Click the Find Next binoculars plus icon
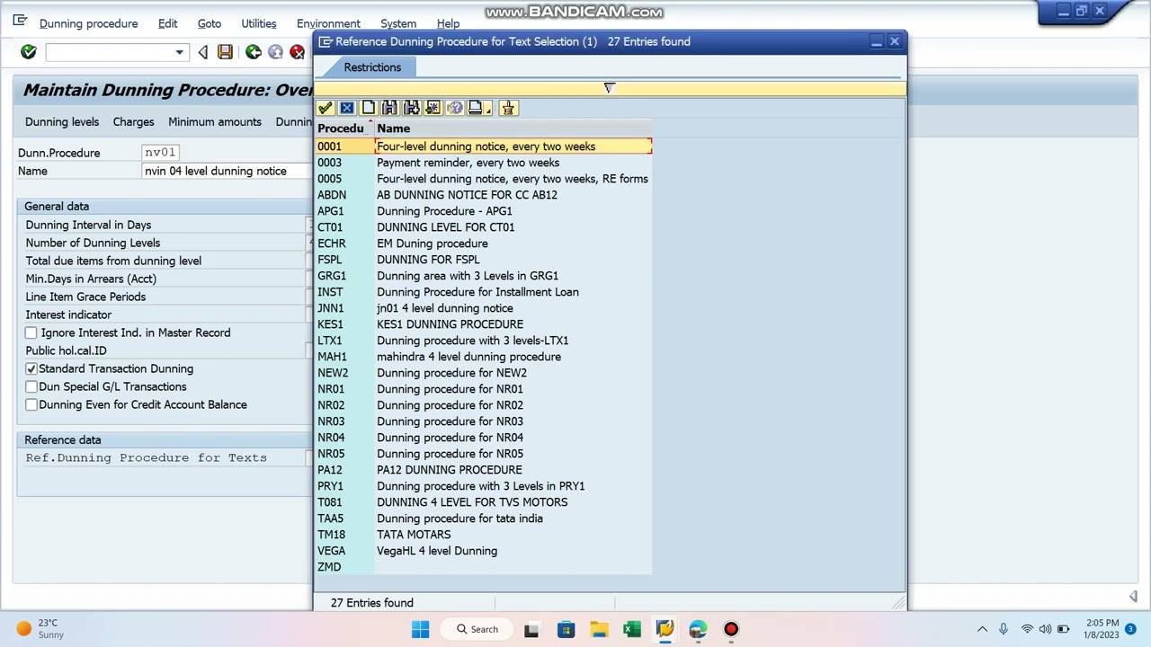Image resolution: width=1151 pixels, height=647 pixels. tap(412, 108)
